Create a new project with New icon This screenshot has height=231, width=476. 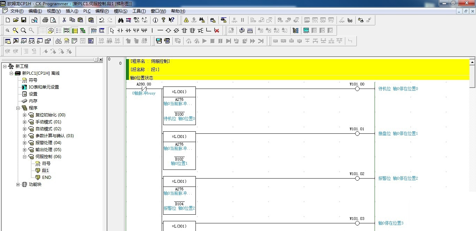8,20
